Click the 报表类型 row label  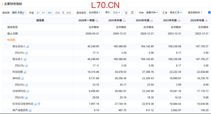click(x=13, y=27)
